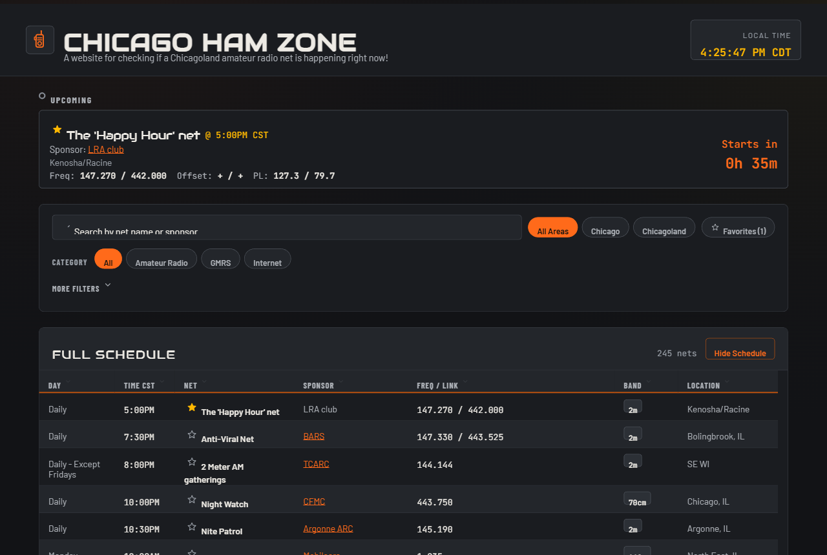
Task: Click the 'Starts in 0h 35m' countdown
Action: pyautogui.click(x=749, y=154)
